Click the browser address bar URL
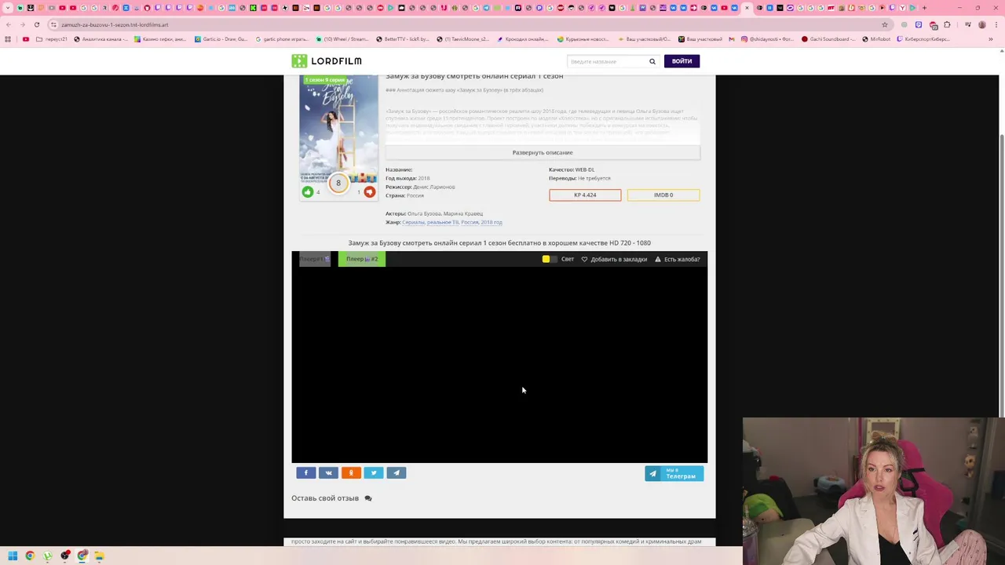 coord(115,24)
